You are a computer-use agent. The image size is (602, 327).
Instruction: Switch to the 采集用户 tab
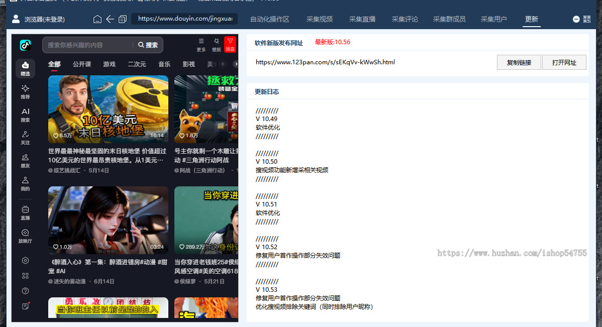pyautogui.click(x=494, y=19)
